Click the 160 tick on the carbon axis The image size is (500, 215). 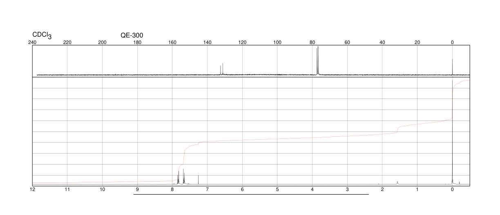[x=172, y=42]
